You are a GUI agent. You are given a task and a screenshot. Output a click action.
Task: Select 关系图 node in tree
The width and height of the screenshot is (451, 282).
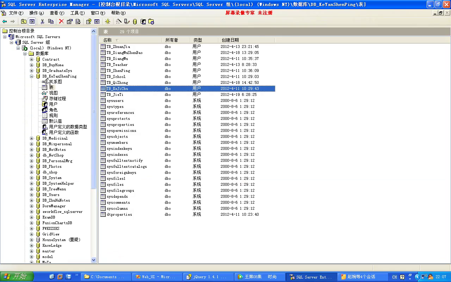[x=55, y=82]
